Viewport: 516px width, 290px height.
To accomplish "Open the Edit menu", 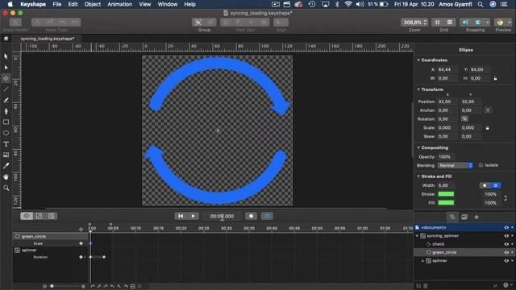I will 73,4.
